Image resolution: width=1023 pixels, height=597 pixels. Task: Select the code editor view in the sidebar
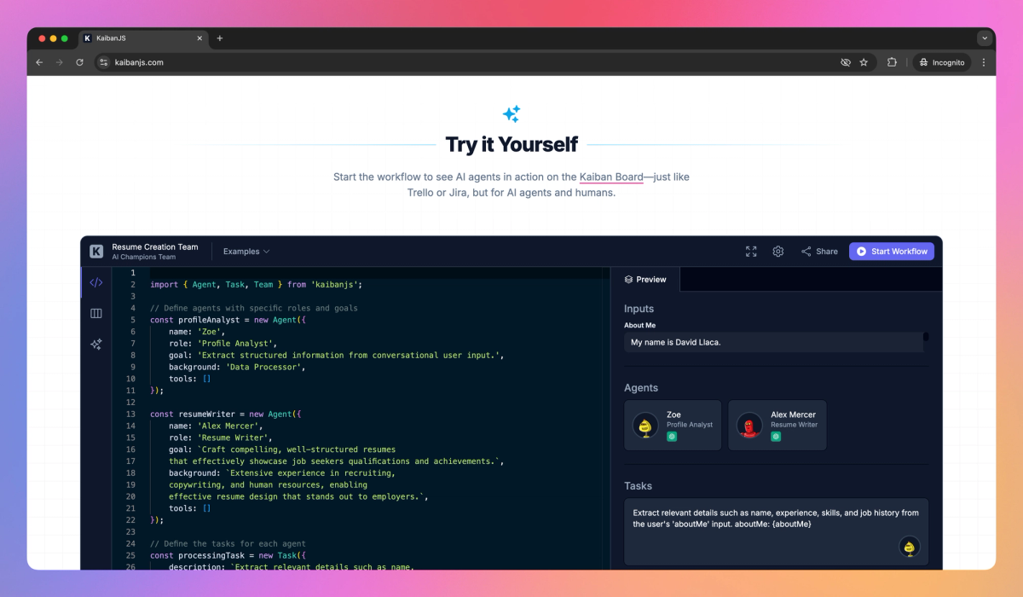coord(95,282)
